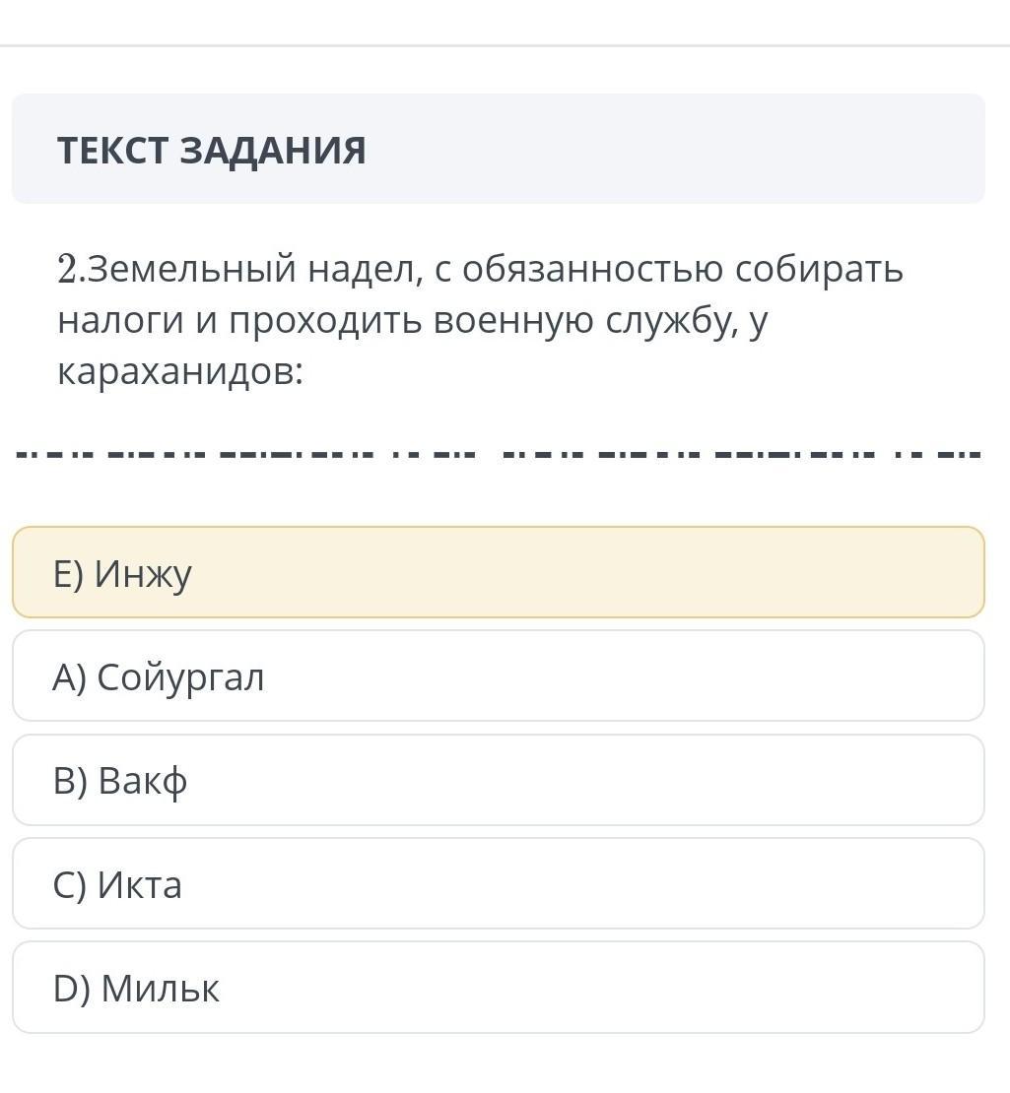This screenshot has height=1093, width=1010.
Task: Click the question number 2
Action: pyautogui.click(x=66, y=269)
